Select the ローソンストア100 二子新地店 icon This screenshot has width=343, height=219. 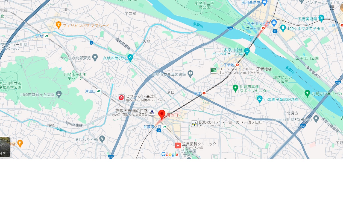pyautogui.click(x=214, y=70)
